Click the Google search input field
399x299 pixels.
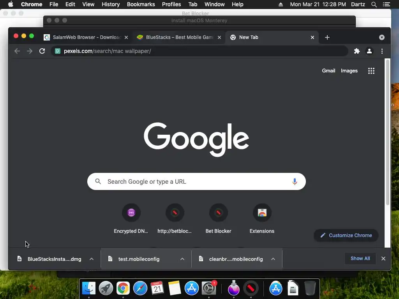pyautogui.click(x=196, y=181)
